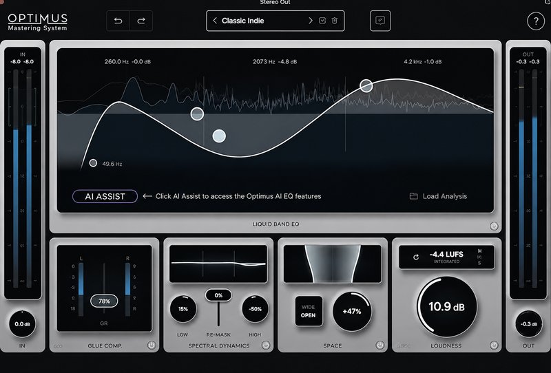Click the Spectral Dynamics curve display

pos(218,264)
